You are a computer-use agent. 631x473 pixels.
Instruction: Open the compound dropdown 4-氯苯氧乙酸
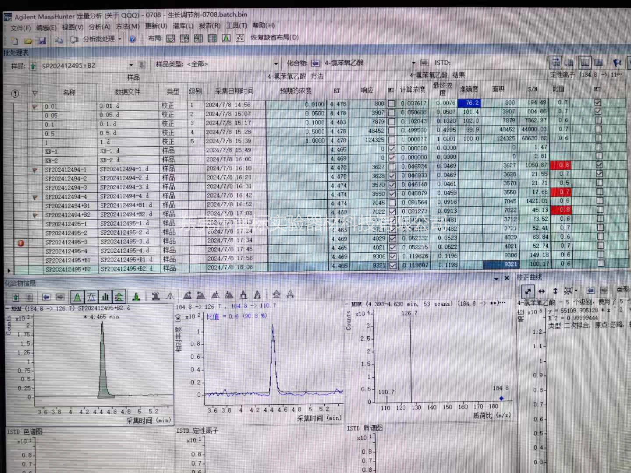[413, 63]
